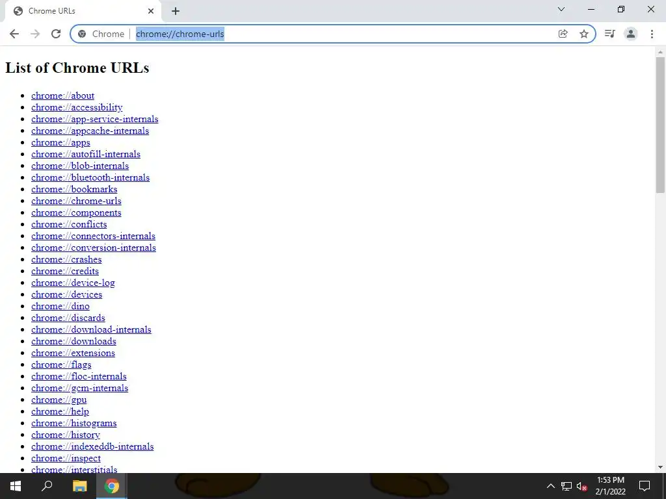Open the chrome://device-log link

pyautogui.click(x=73, y=283)
